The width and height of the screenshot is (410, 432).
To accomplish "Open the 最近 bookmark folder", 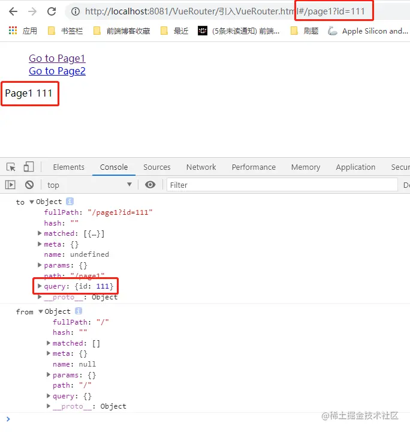I will [x=174, y=31].
